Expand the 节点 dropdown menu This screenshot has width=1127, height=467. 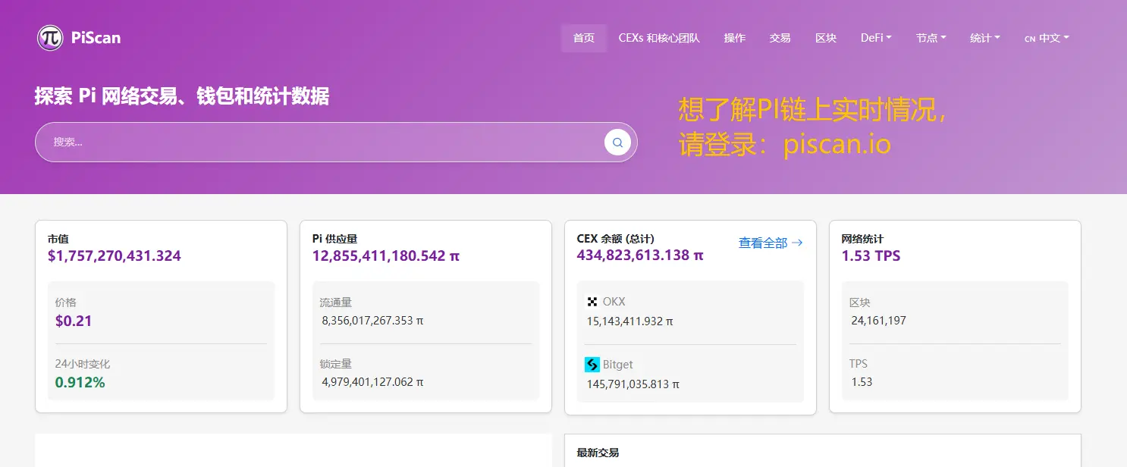pyautogui.click(x=931, y=38)
